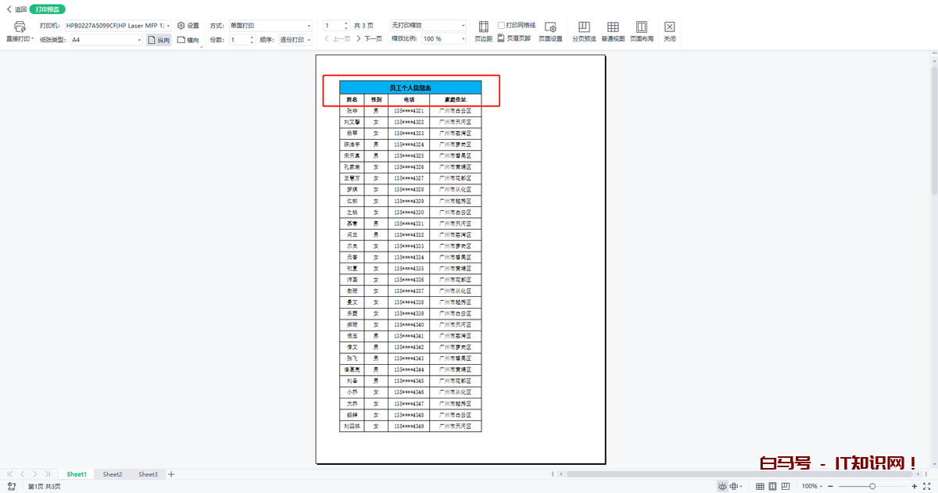The width and height of the screenshot is (938, 493).
Task: Open the Sheet3 tab
Action: pyautogui.click(x=148, y=474)
